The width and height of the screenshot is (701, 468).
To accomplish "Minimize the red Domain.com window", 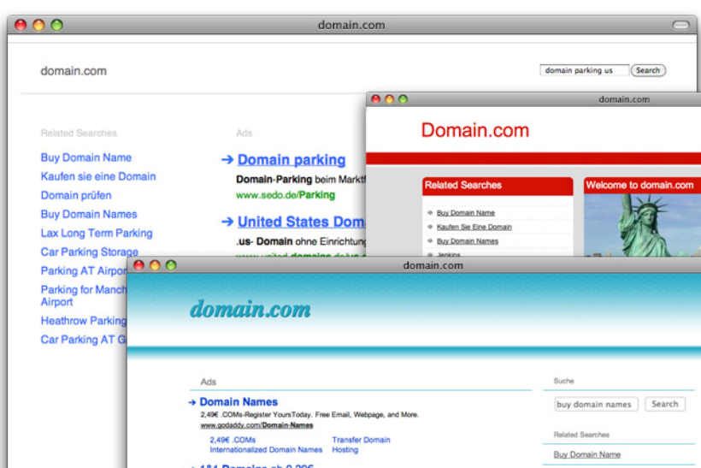I will click(x=389, y=99).
